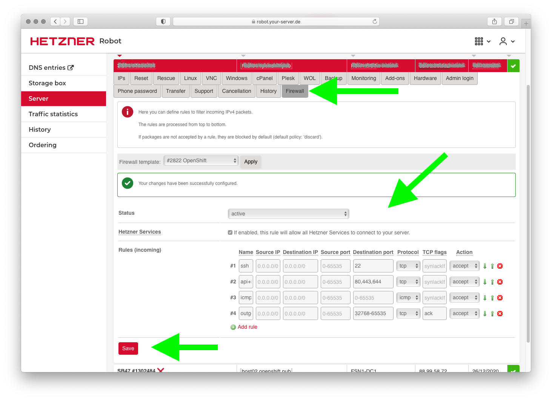Click the privacy shield icon
Screen dimensions: 552x400
pos(163,22)
